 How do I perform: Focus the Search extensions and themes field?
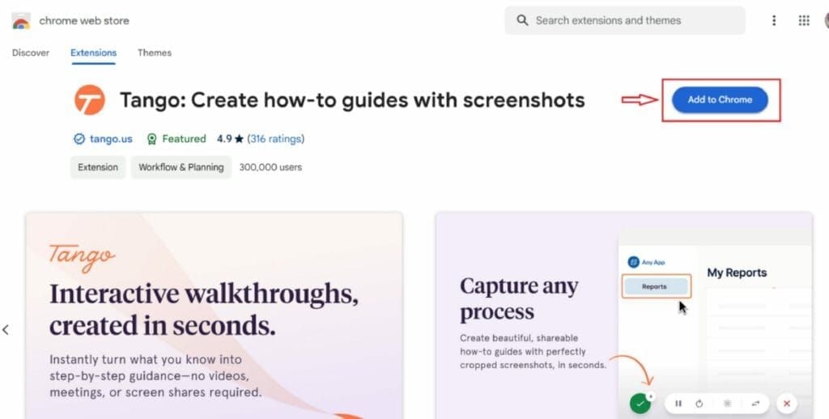click(631, 21)
